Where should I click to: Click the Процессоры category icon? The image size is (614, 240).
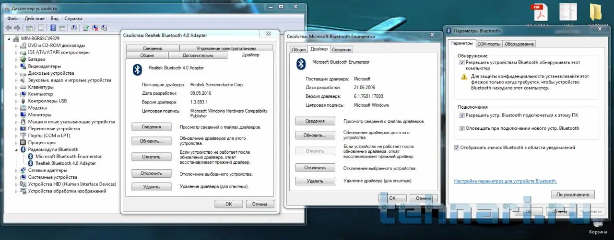(24, 143)
